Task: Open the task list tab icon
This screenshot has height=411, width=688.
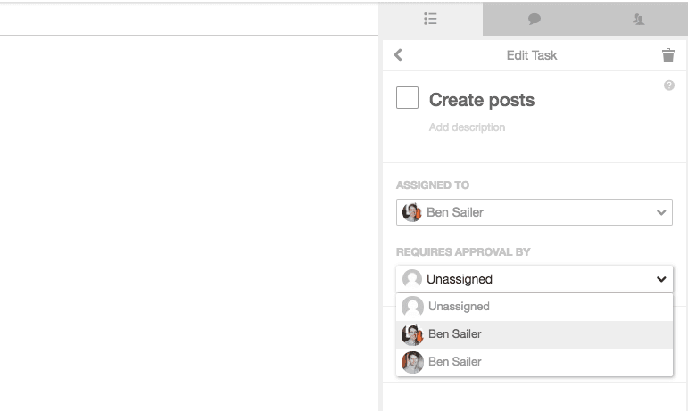Action: [x=430, y=19]
